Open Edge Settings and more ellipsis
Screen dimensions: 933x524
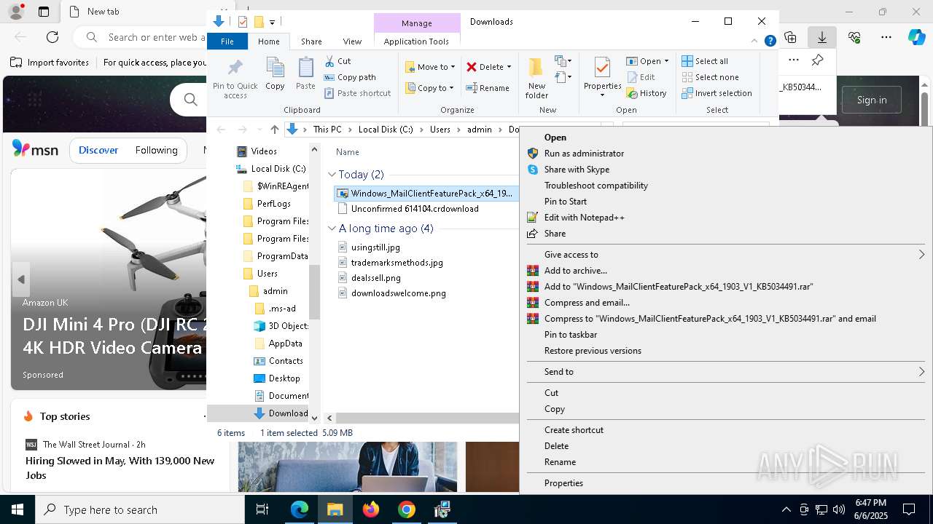886,37
